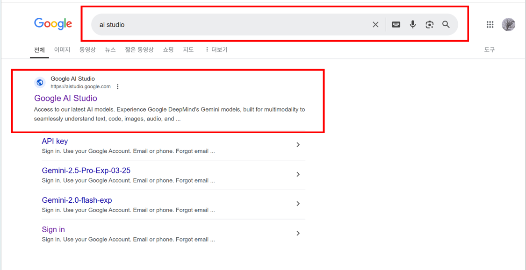Screen dimensions: 526x270
Task: Expand the Gemini-2.5-Pro-Exp-03-25 result chevron
Action: 298,174
